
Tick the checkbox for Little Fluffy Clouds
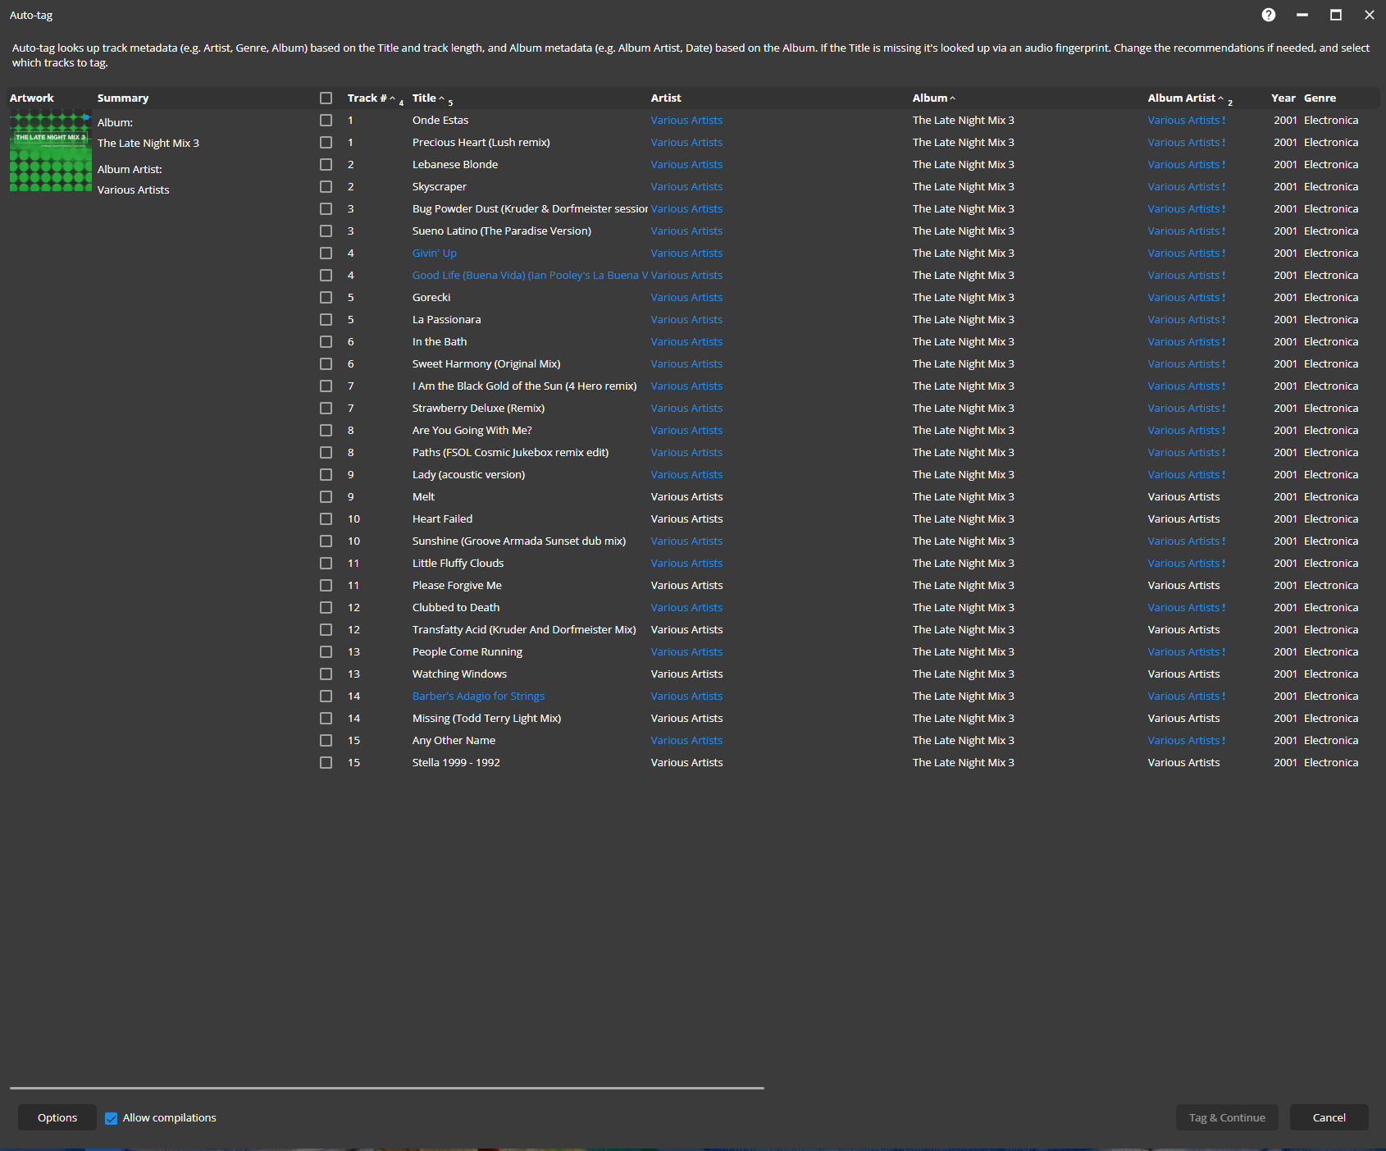326,564
